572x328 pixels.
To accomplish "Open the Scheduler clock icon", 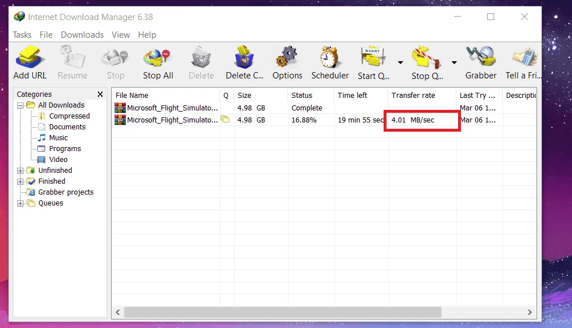I will 330,57.
